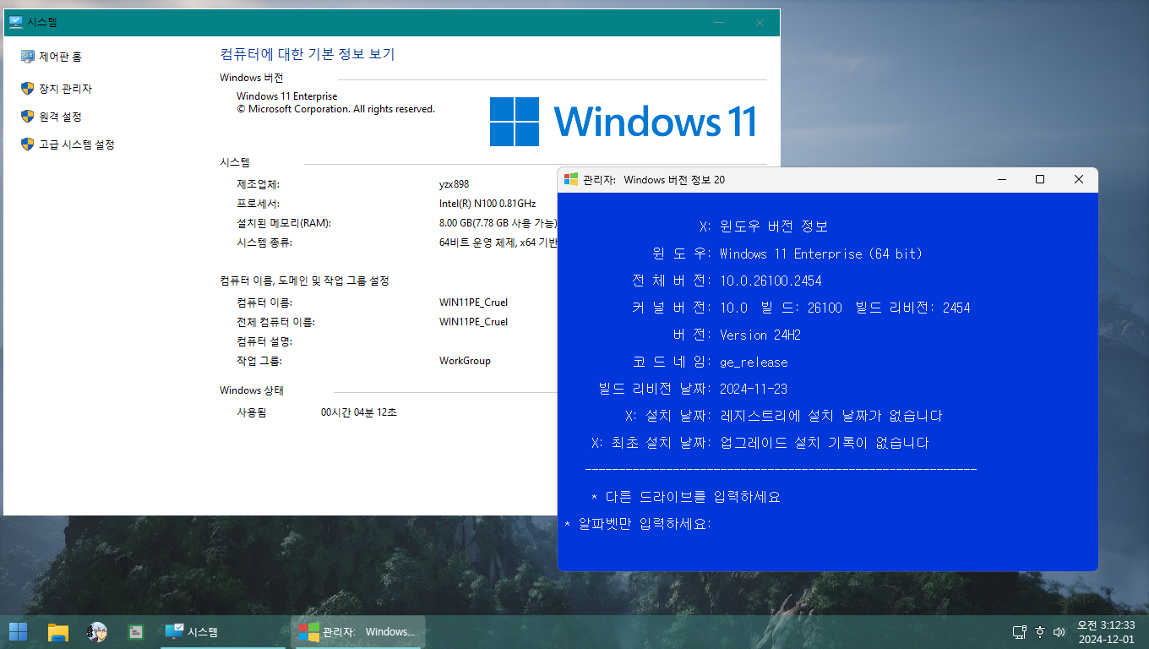The height and width of the screenshot is (649, 1149).
Task: Click the 제조업체 label
Action: (x=258, y=184)
